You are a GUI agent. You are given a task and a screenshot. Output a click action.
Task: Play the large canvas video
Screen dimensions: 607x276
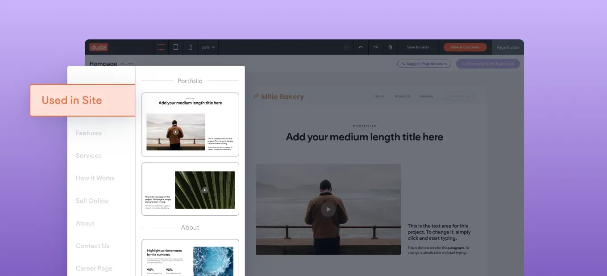pyautogui.click(x=328, y=209)
